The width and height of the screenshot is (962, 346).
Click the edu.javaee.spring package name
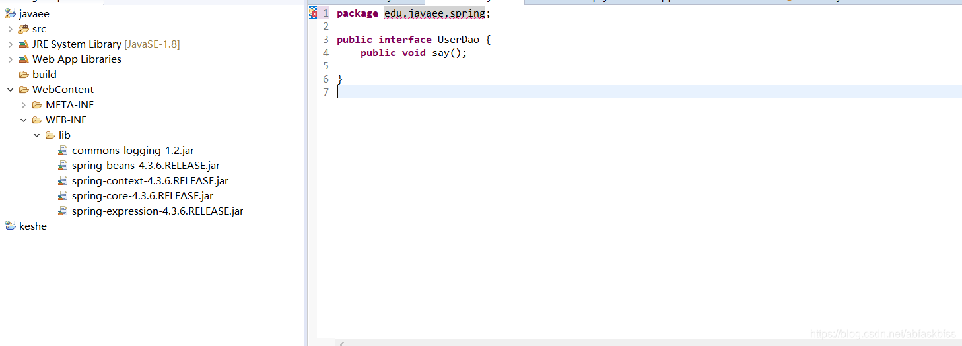(434, 13)
